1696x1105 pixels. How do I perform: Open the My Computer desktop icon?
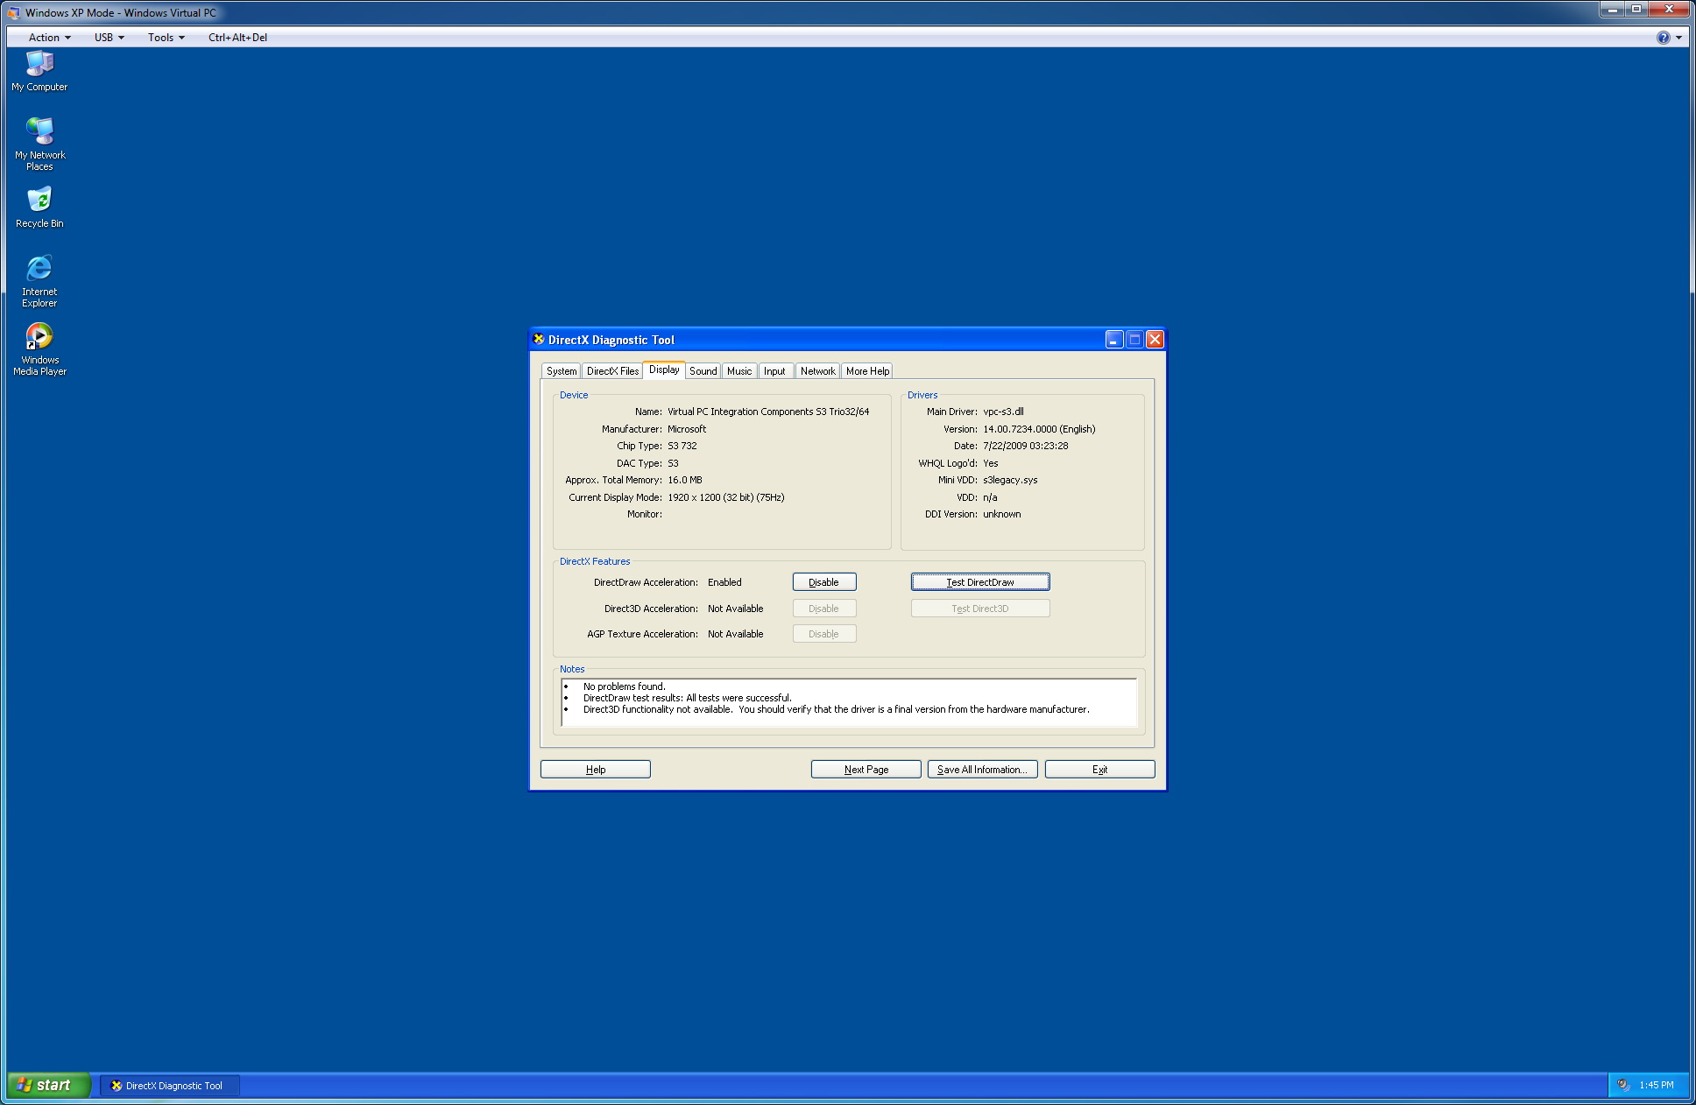39,71
